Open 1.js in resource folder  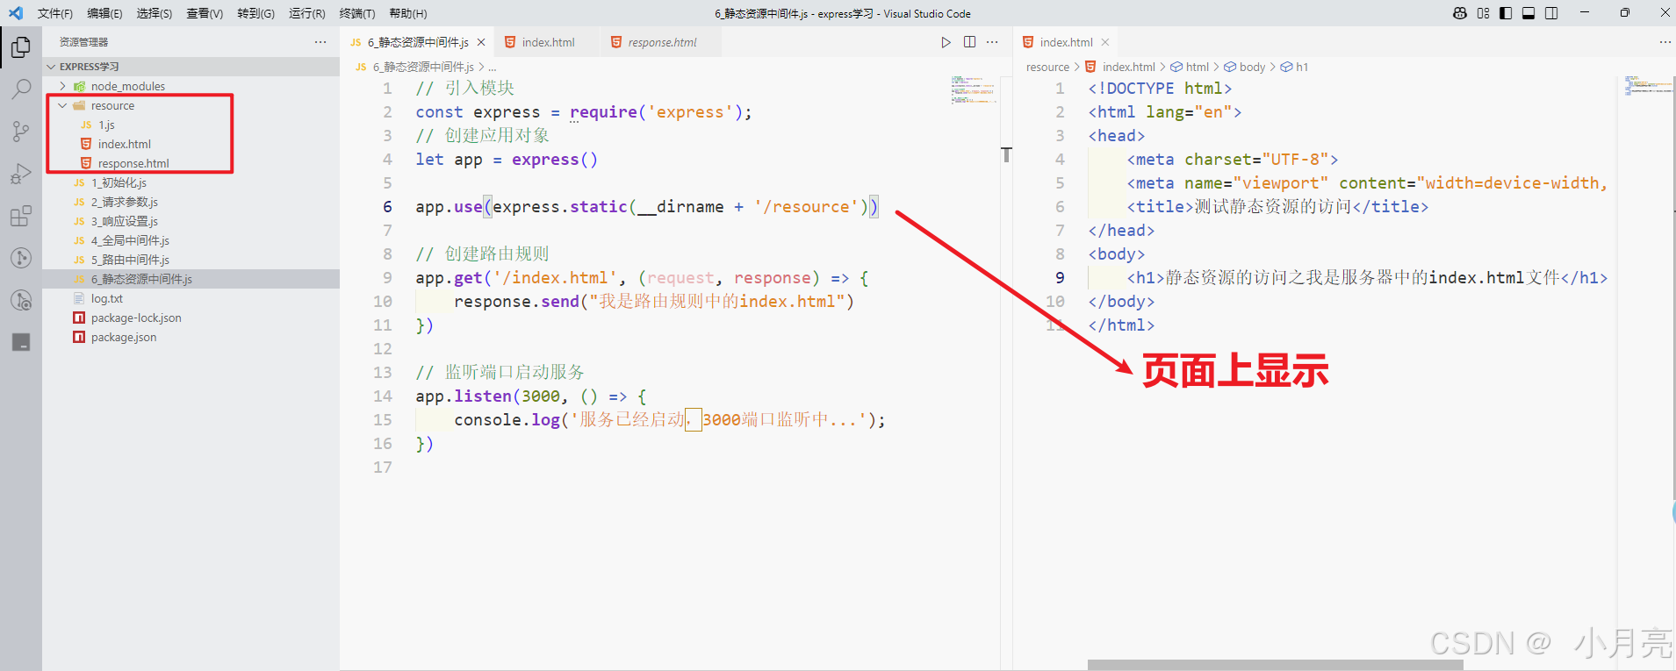191,125
